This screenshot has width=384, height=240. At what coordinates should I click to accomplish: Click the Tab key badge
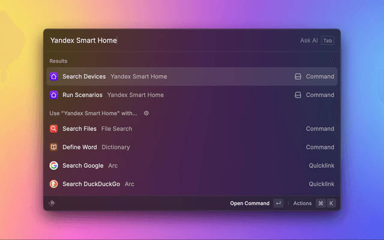tap(327, 41)
